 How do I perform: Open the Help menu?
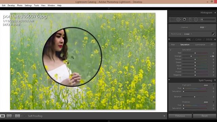click(59, 5)
